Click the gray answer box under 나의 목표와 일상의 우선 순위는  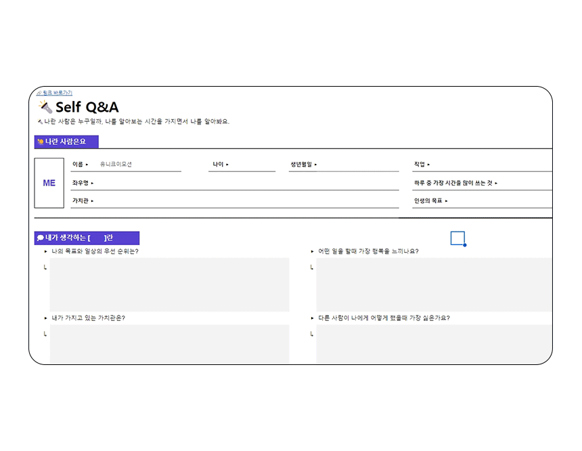click(x=169, y=284)
